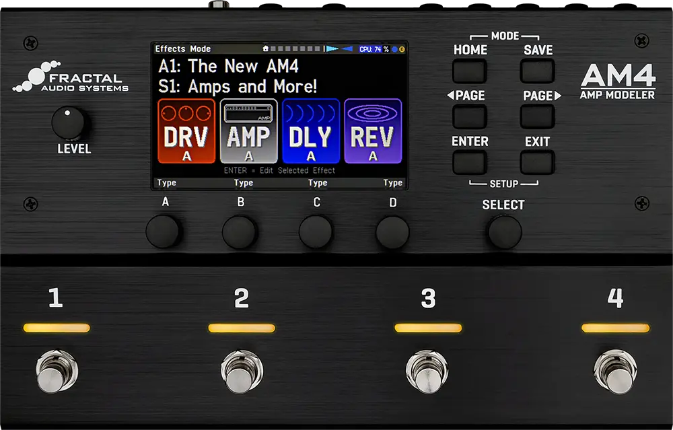Tap the Type label above knob B
This screenshot has height=430, width=673.
point(244,183)
